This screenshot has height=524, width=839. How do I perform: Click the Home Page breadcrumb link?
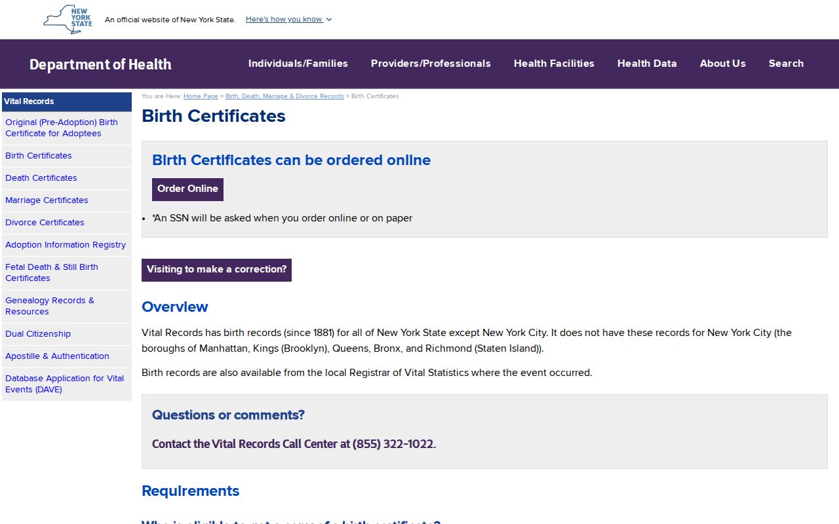click(x=201, y=96)
